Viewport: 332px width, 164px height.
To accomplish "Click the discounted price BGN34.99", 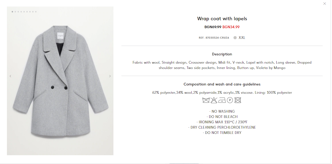I will pos(231,27).
